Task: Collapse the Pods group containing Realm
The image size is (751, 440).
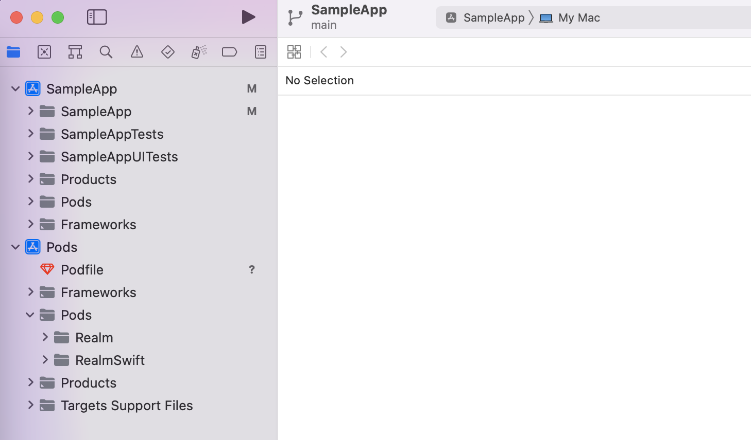Action: [x=30, y=315]
